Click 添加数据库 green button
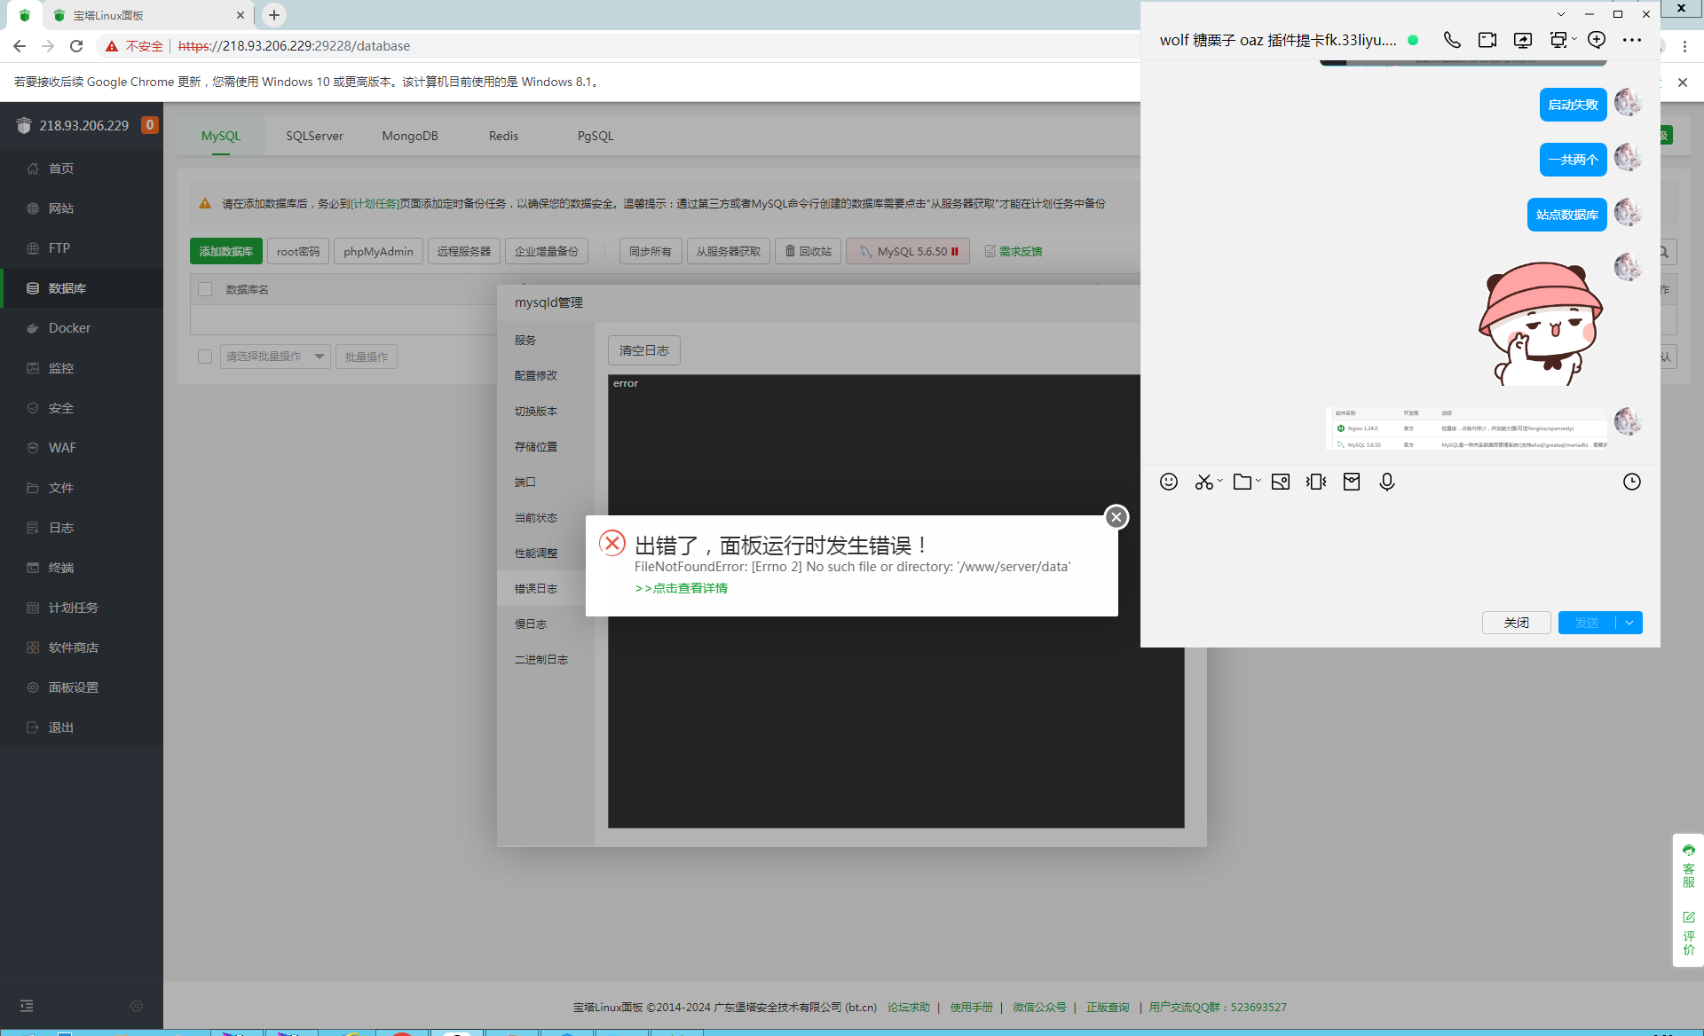This screenshot has width=1704, height=1036. [x=226, y=252]
